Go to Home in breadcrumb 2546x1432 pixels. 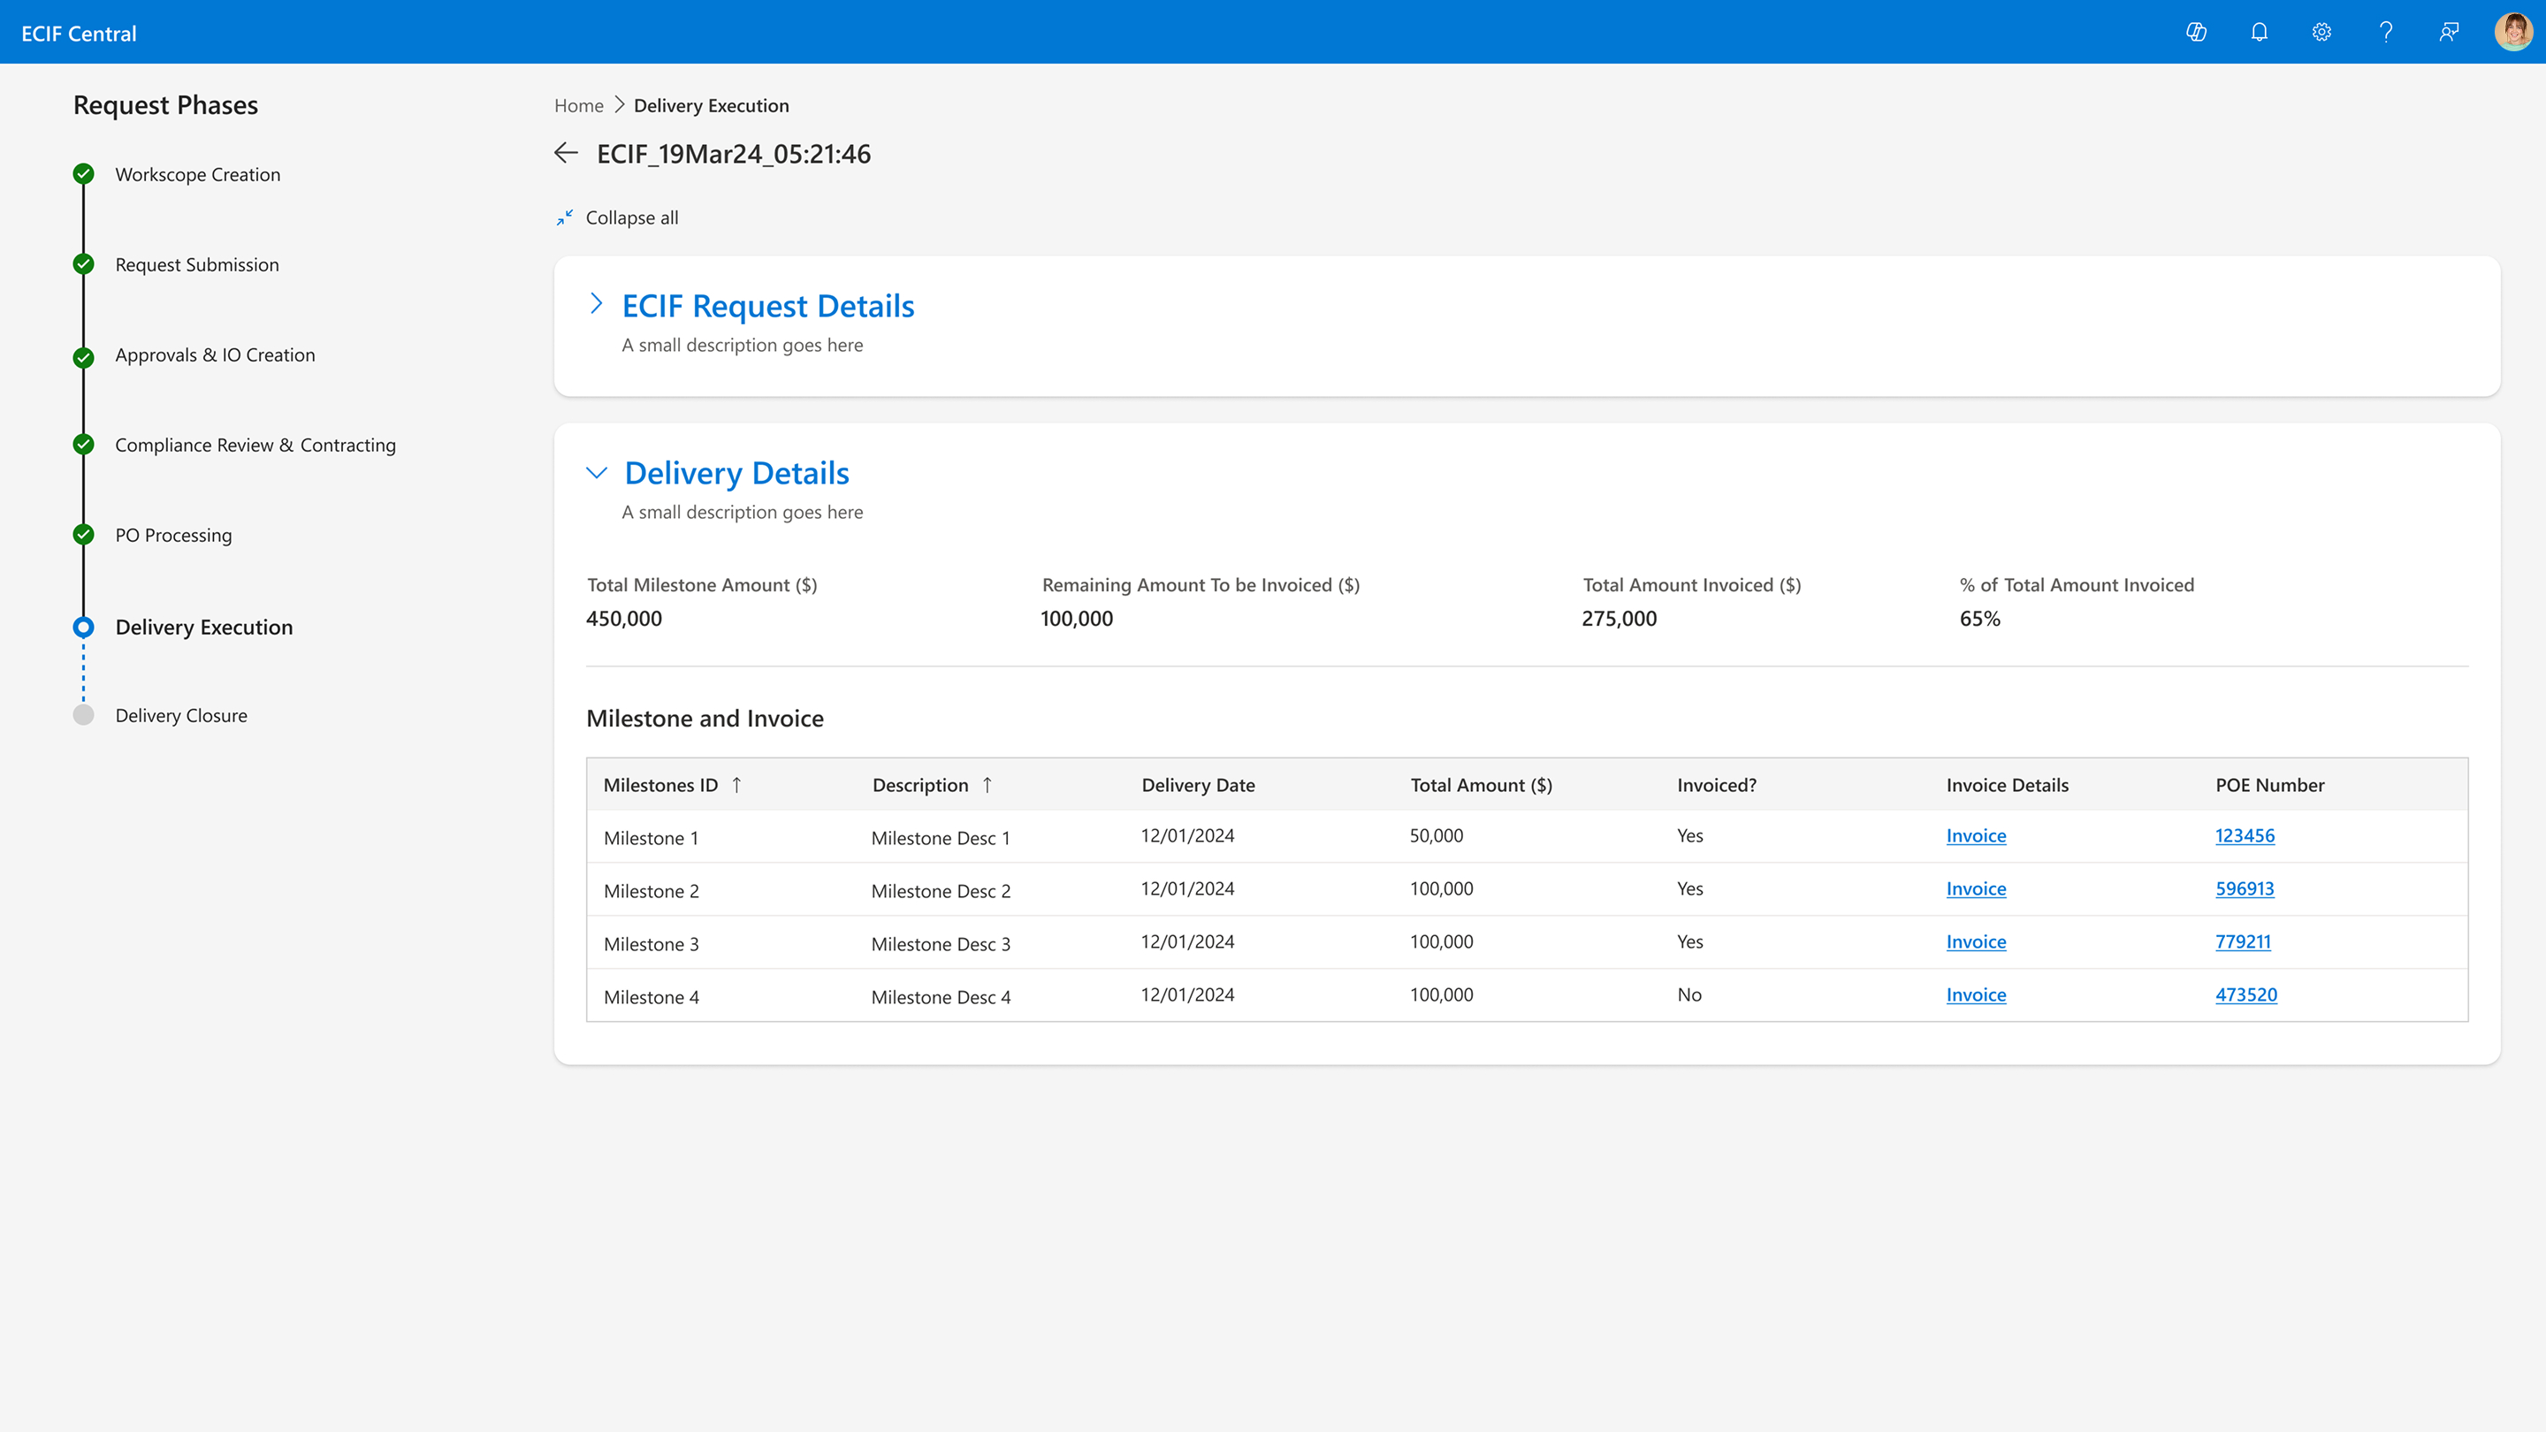578,106
